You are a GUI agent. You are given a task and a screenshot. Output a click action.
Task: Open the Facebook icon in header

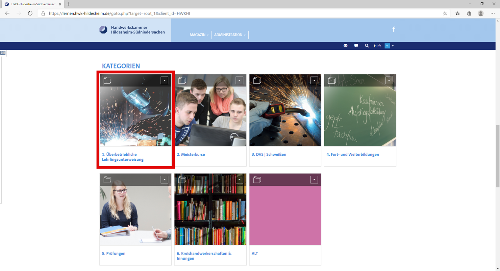pos(393,29)
